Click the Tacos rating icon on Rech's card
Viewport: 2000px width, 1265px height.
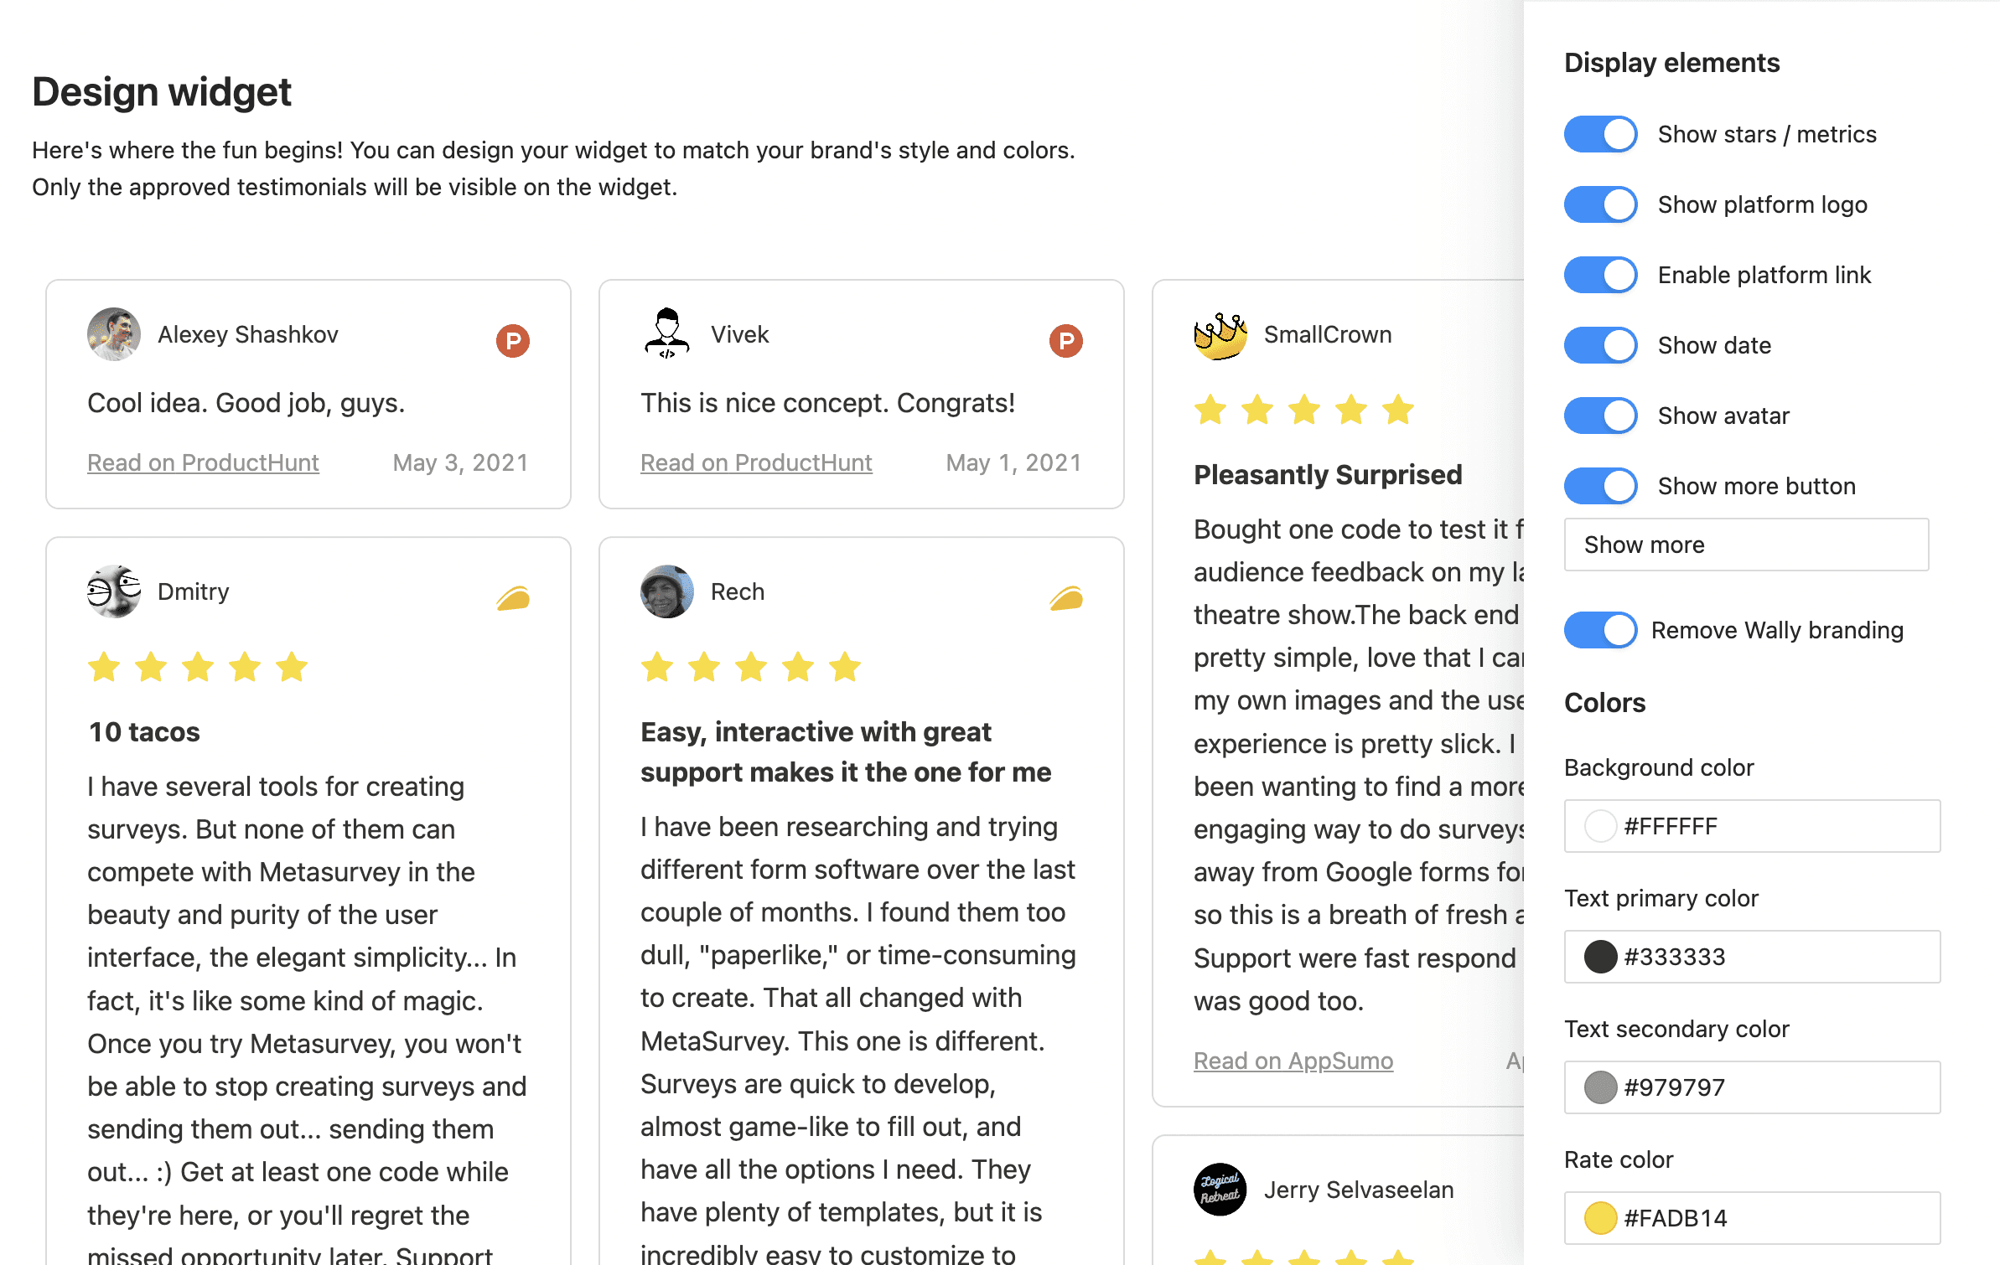[x=1065, y=597]
